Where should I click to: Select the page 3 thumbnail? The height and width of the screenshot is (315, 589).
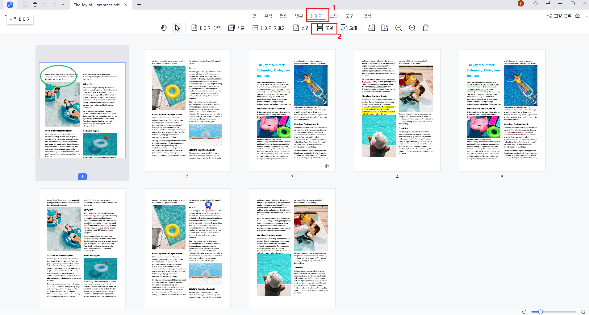(292, 110)
